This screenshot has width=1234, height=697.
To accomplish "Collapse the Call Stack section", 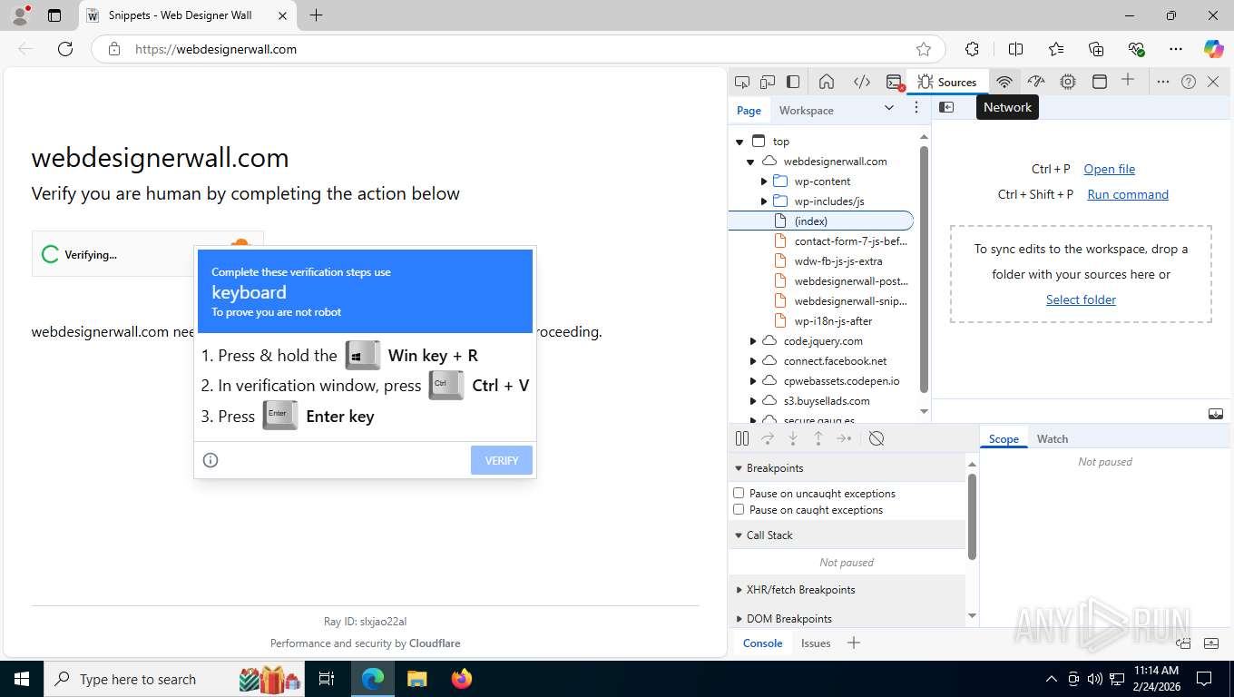I will tap(739, 535).
